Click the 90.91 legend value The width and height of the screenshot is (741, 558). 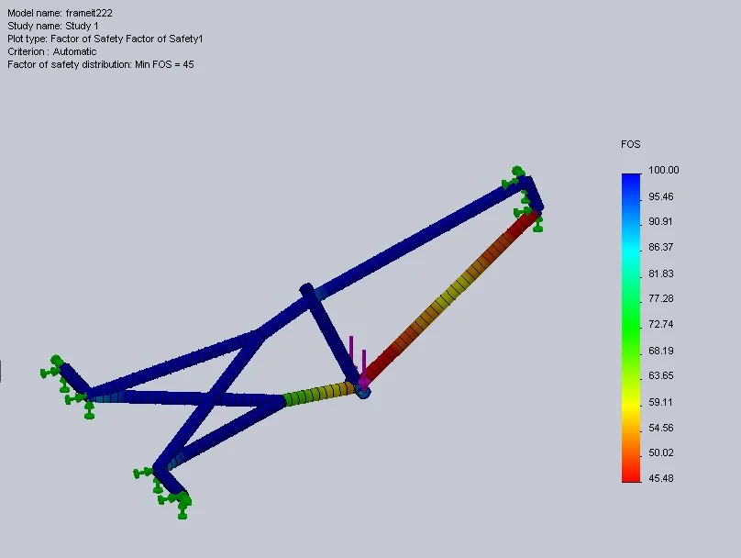tap(660, 221)
